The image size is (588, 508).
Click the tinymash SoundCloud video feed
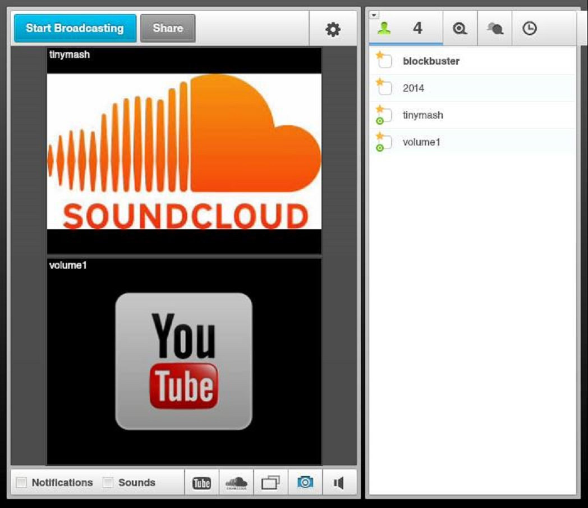pos(184,152)
